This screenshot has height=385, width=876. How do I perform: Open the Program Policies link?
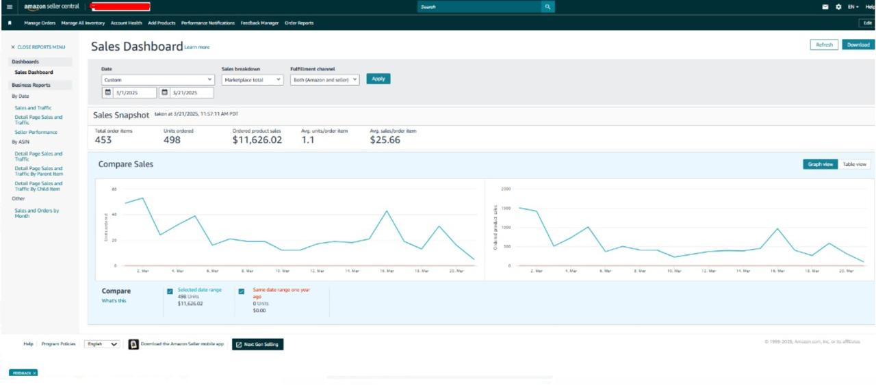[58, 344]
